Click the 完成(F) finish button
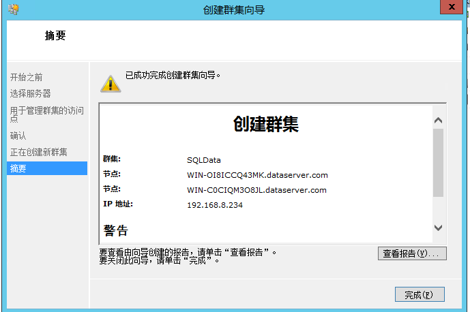 (x=420, y=295)
